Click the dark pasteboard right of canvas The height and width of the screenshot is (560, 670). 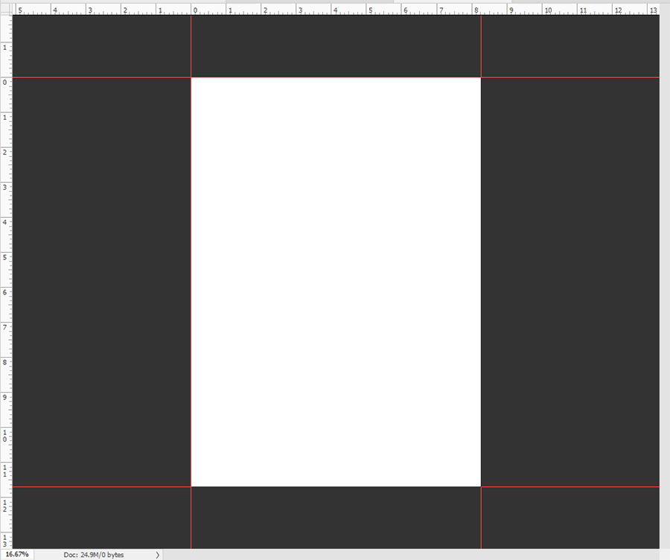569,282
